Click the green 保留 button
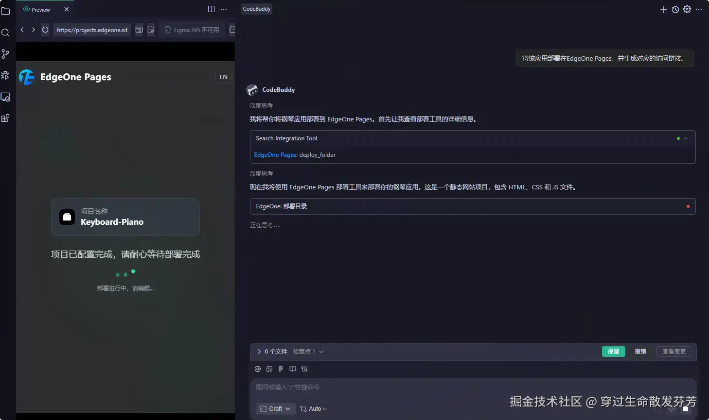The image size is (709, 420). pyautogui.click(x=614, y=352)
